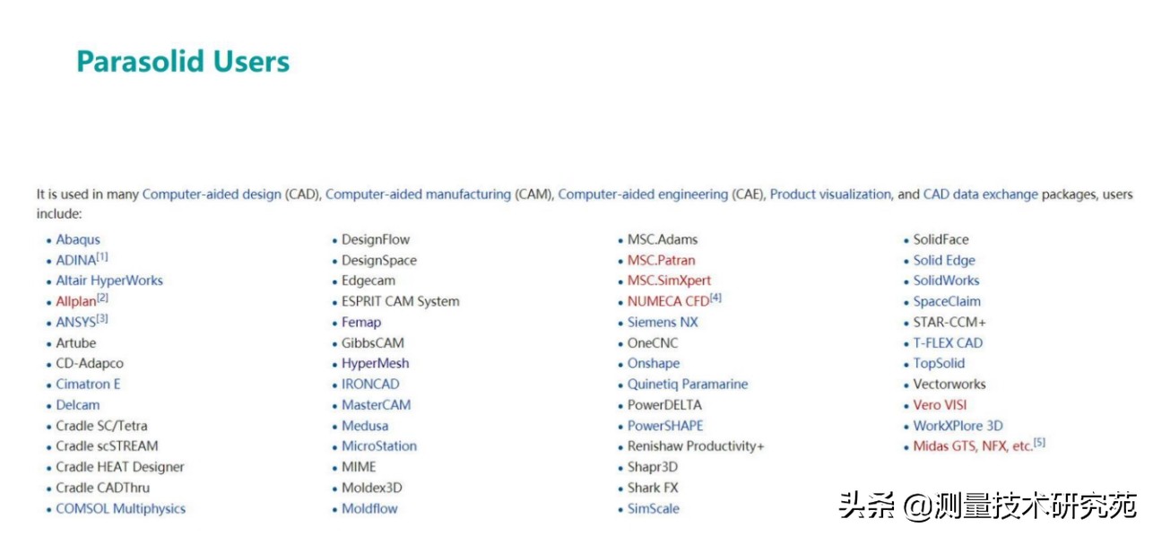Click ADINA reference footnote [1]

(102, 256)
